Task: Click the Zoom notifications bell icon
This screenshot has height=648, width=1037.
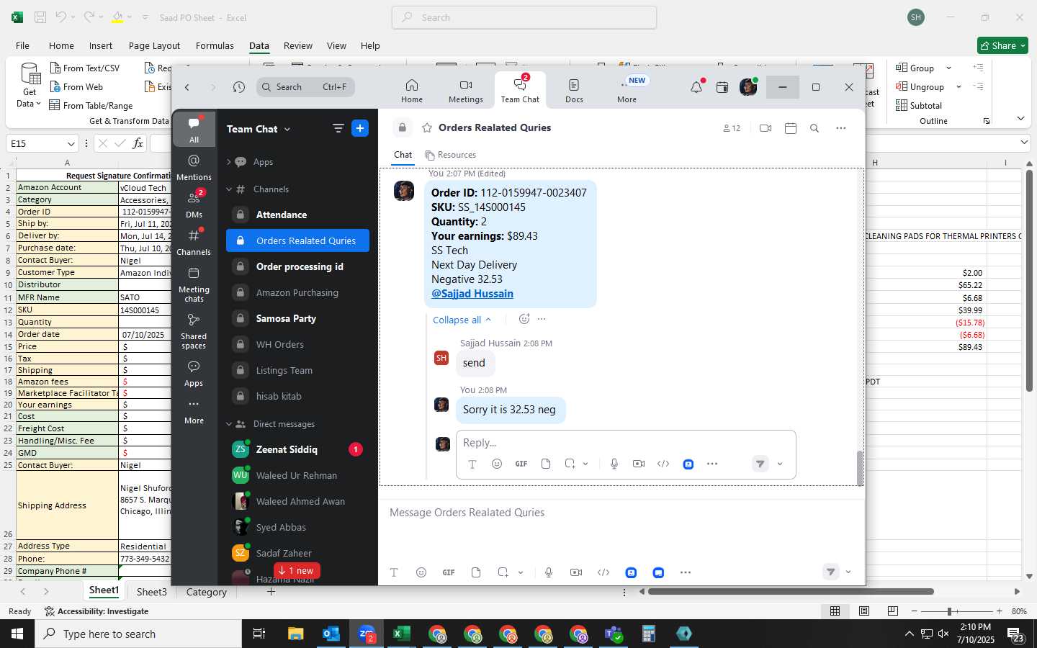Action: pyautogui.click(x=696, y=87)
